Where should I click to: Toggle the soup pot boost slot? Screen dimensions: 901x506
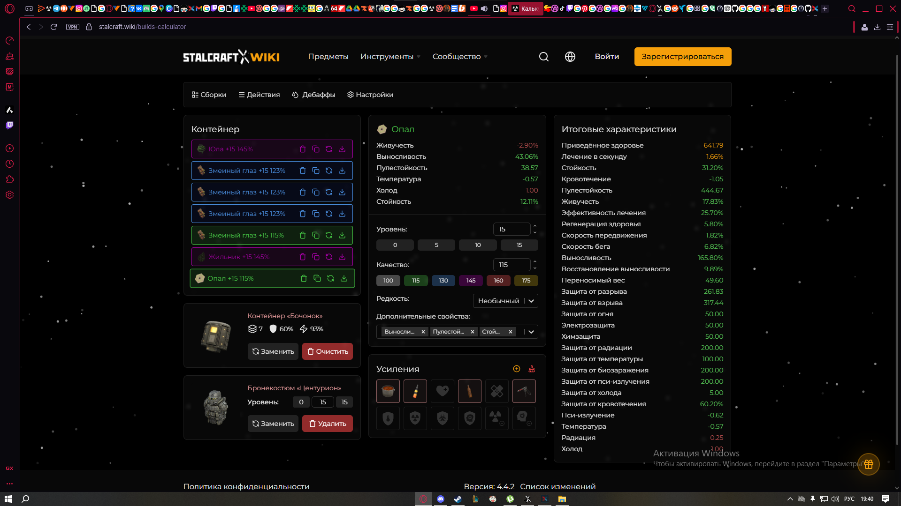(388, 391)
